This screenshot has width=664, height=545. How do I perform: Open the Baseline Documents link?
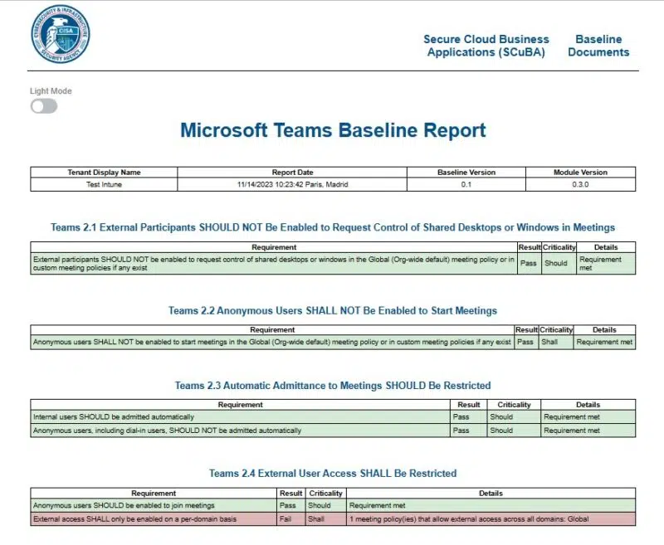tap(598, 46)
